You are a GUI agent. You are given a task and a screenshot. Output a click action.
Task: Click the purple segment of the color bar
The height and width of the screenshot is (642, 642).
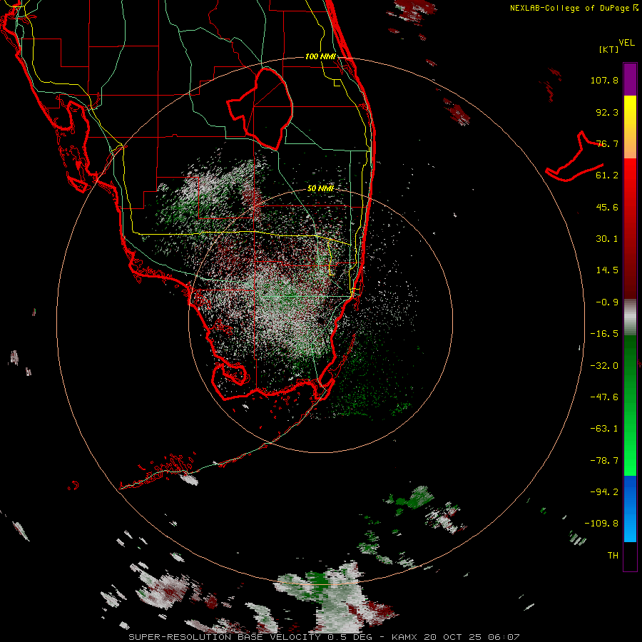pyautogui.click(x=630, y=79)
